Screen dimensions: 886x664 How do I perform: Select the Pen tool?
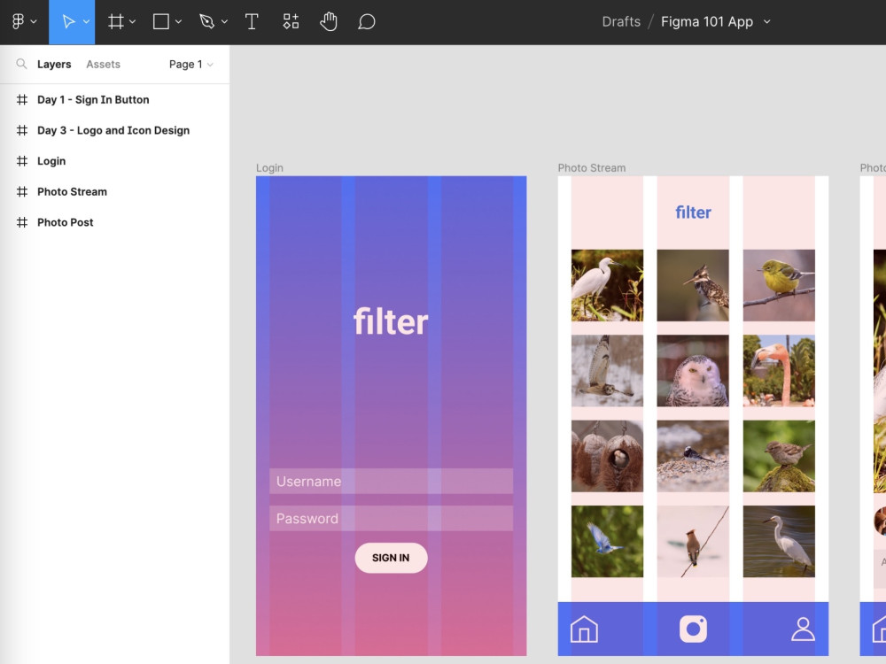[x=206, y=21]
